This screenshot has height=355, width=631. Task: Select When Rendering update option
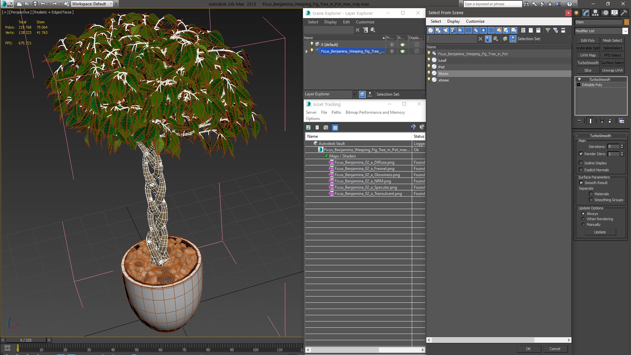click(x=583, y=219)
